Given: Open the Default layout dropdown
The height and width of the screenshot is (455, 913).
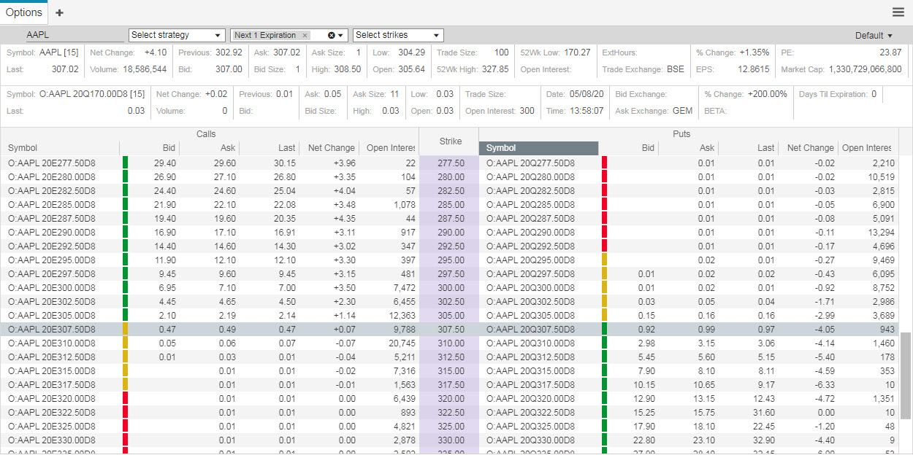Looking at the screenshot, I should coord(874,34).
